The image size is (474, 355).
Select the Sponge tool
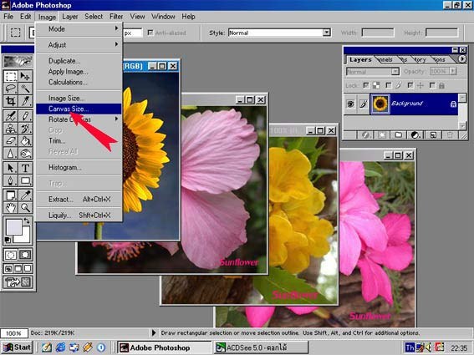(25, 153)
